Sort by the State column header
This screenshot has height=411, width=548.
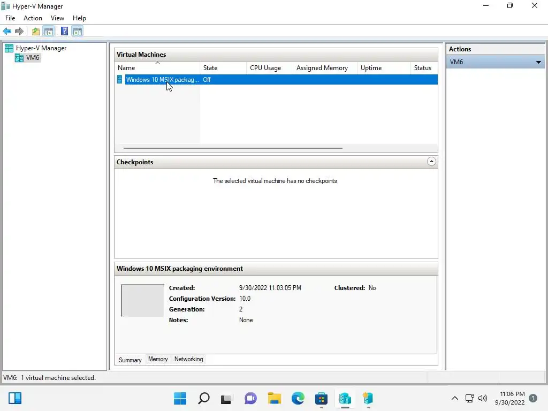coord(223,68)
